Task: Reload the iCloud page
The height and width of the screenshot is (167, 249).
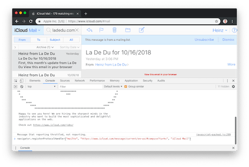Action: click(x=31, y=21)
